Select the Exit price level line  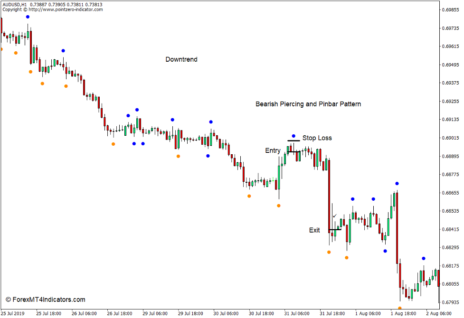(x=334, y=229)
